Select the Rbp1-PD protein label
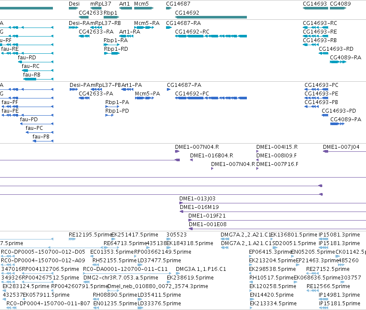This screenshot has height=310, width=366. pos(117,111)
